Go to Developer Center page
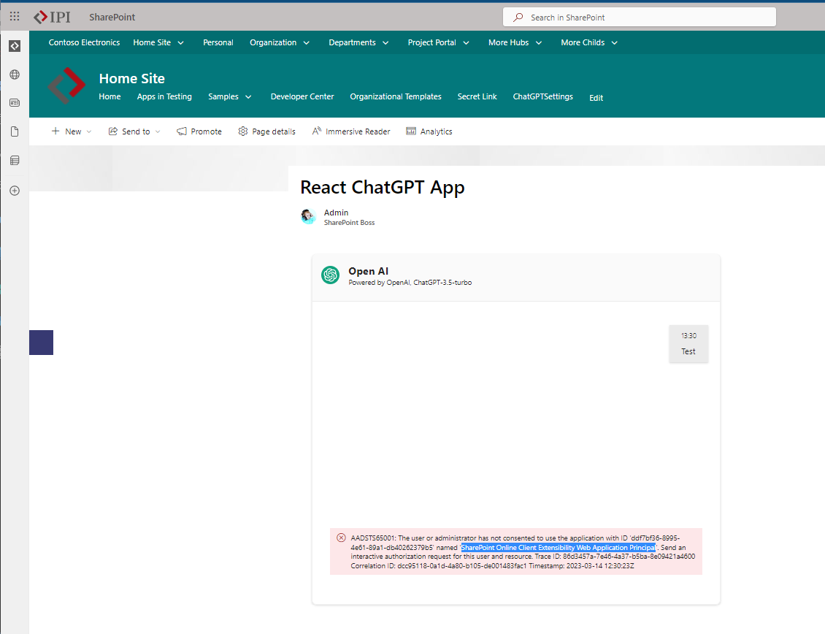The image size is (825, 634). click(x=302, y=97)
